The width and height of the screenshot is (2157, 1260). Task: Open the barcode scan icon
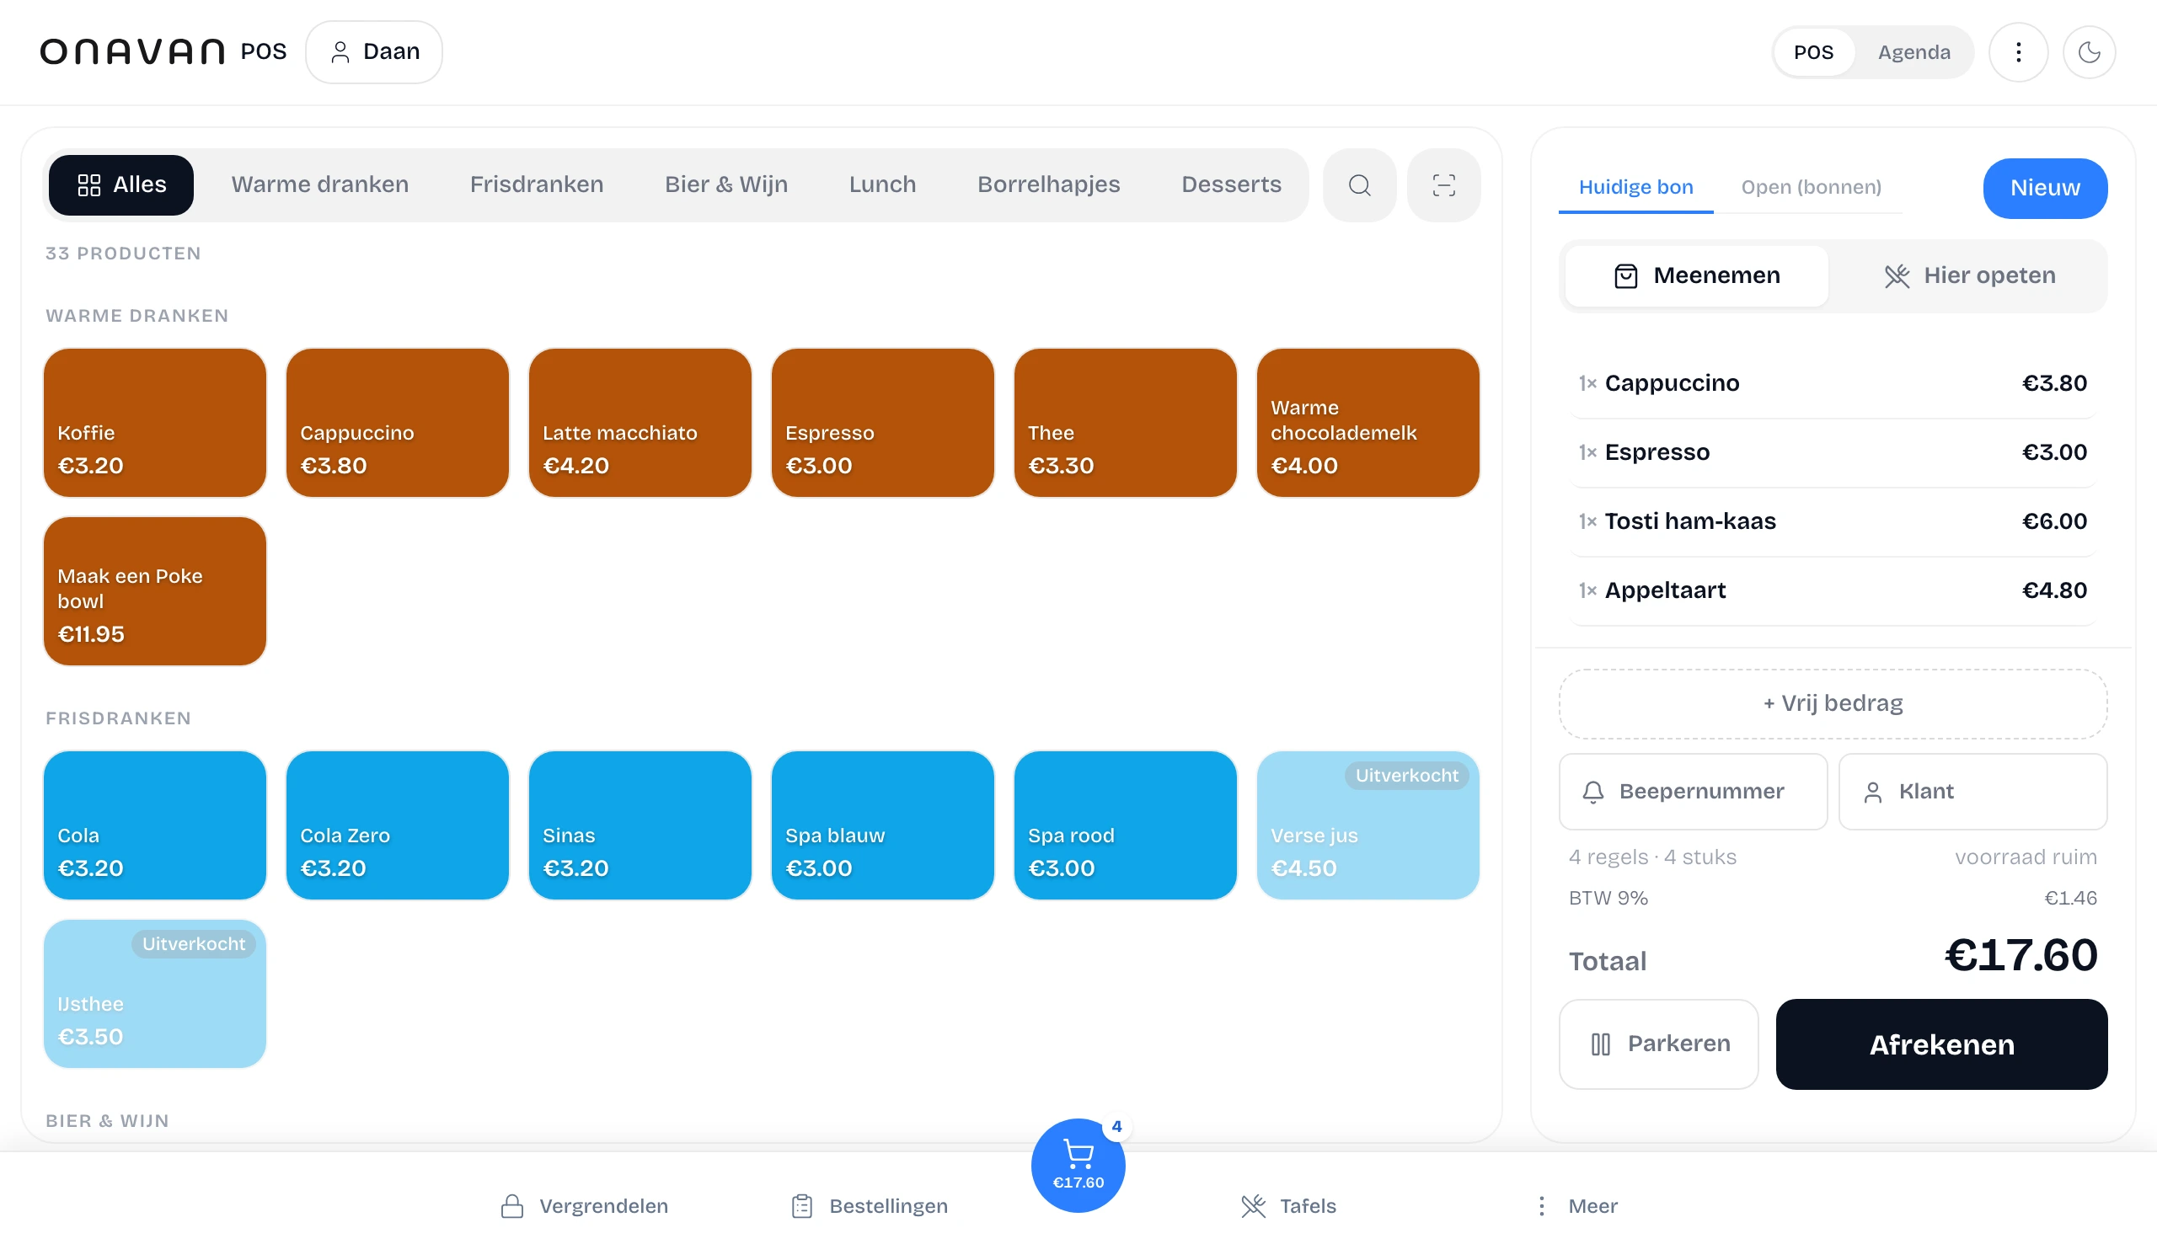[x=1444, y=184]
